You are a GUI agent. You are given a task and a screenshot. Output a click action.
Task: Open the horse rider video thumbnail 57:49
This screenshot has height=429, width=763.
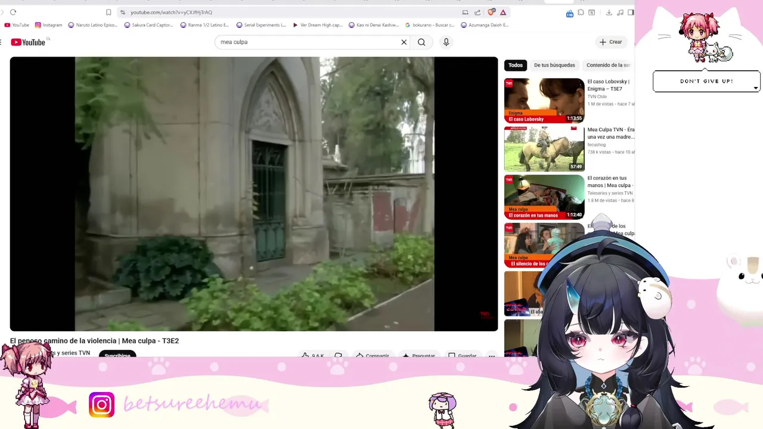tap(544, 149)
